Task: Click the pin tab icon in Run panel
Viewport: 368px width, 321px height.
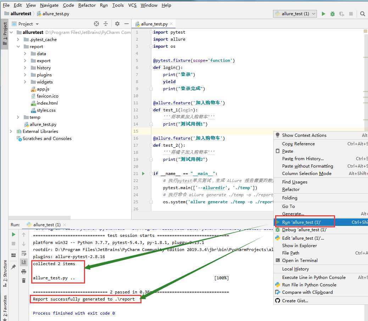Action: [x=13, y=267]
